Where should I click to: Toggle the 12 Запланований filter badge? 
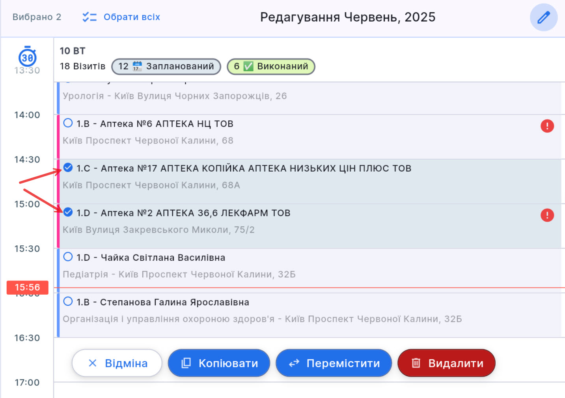click(x=166, y=67)
